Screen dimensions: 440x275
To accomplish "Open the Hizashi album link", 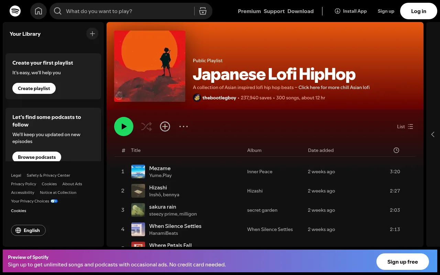I will click(x=255, y=191).
